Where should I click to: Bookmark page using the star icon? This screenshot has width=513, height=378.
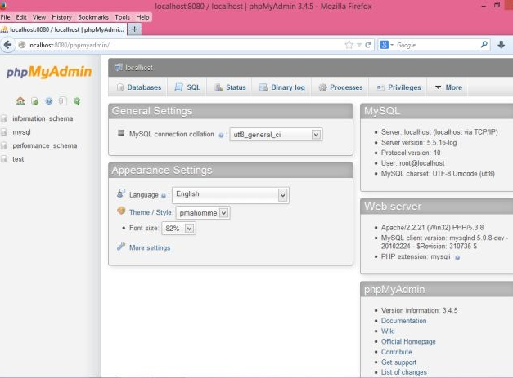click(349, 45)
